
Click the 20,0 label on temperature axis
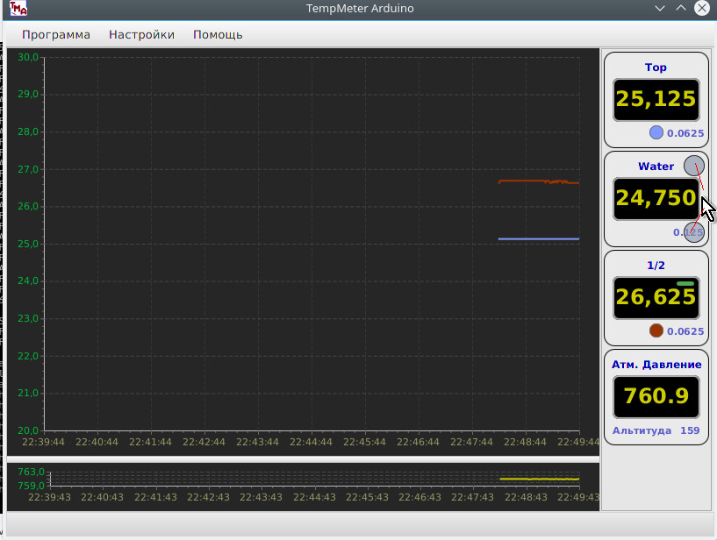[28, 430]
